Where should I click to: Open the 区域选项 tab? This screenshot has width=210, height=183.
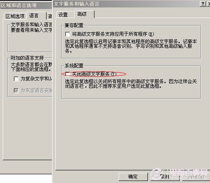[x=15, y=16]
